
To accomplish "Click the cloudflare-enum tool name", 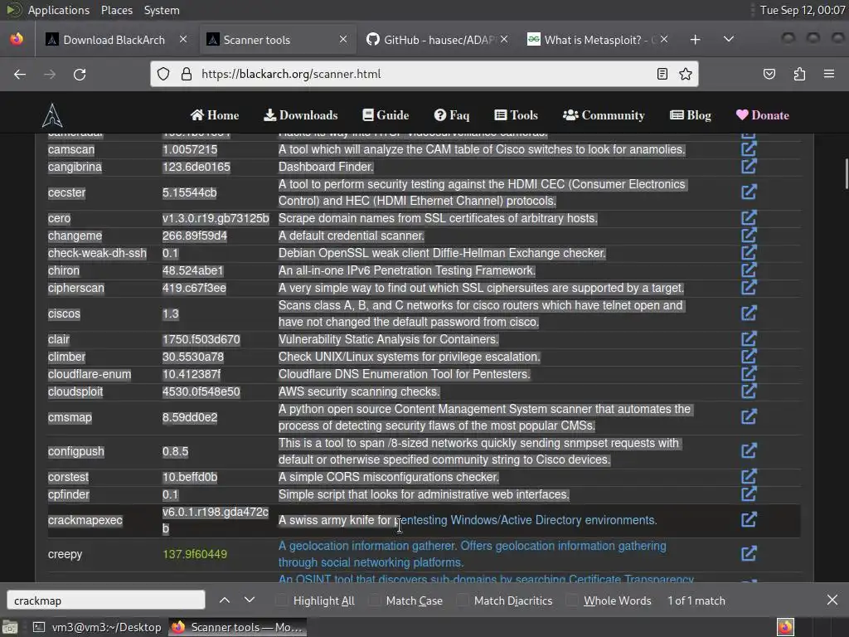I will (90, 374).
